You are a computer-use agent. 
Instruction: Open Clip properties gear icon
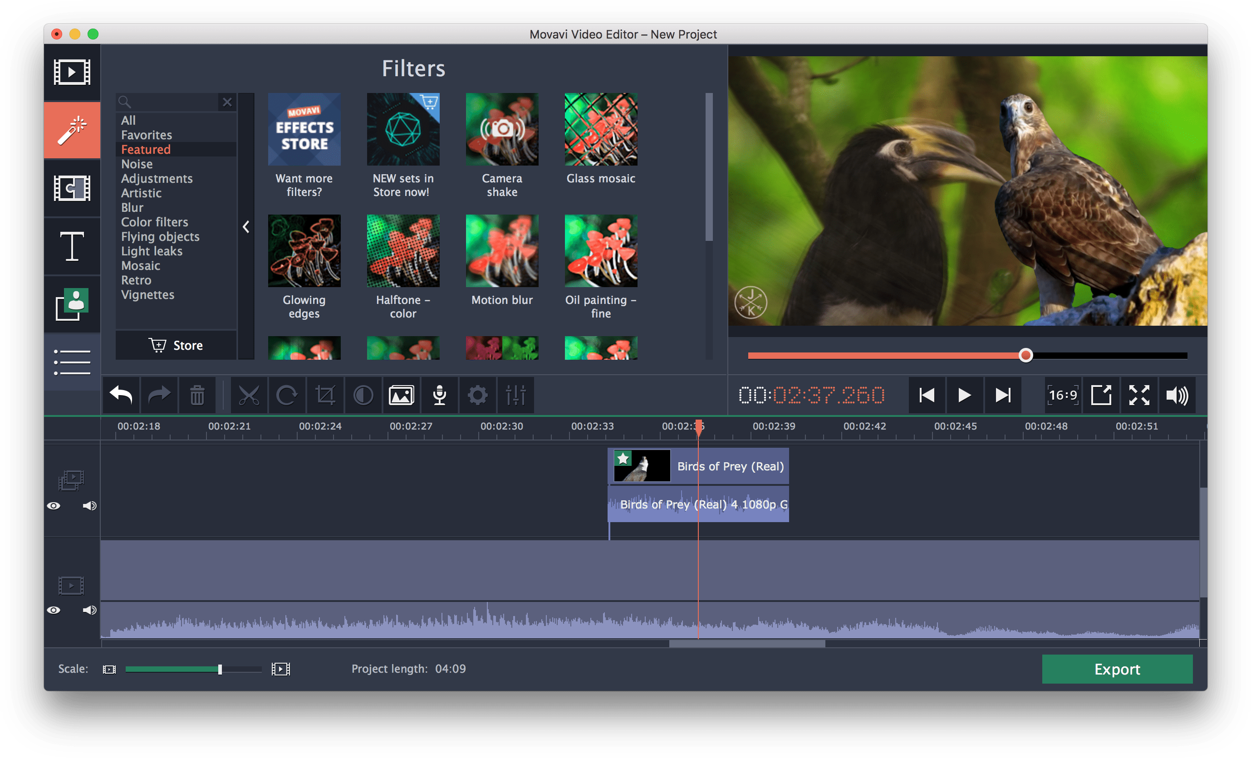[x=477, y=396]
